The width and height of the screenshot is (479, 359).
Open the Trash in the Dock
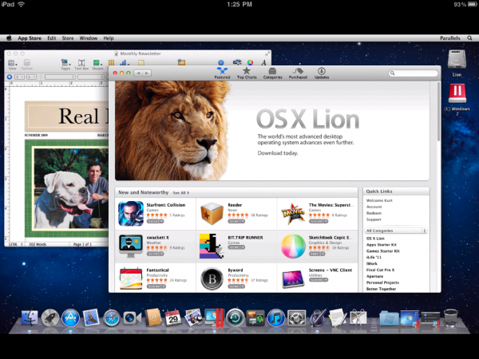[x=450, y=318]
